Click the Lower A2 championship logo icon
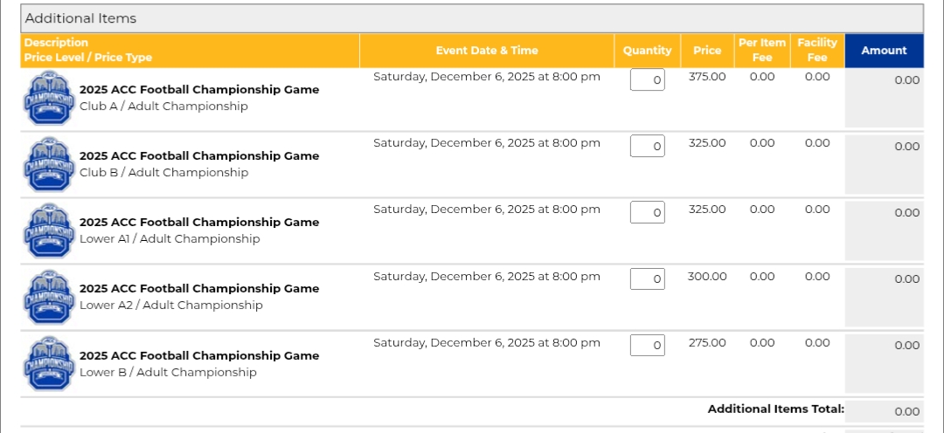This screenshot has width=944, height=433. click(49, 298)
